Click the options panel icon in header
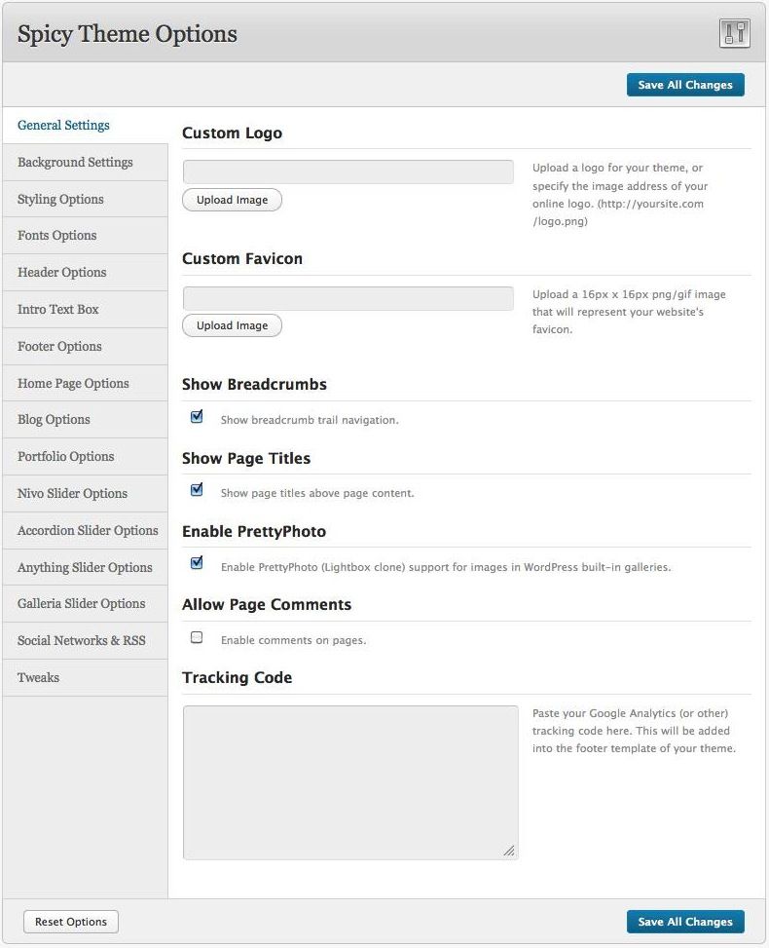769x948 pixels. [734, 33]
